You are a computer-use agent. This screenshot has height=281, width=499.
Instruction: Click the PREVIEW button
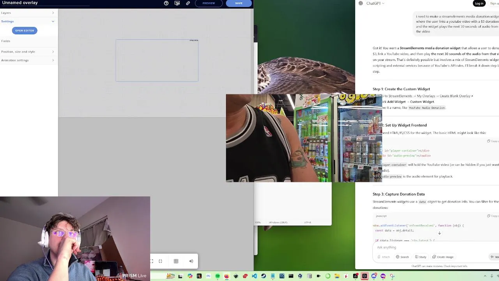209,3
